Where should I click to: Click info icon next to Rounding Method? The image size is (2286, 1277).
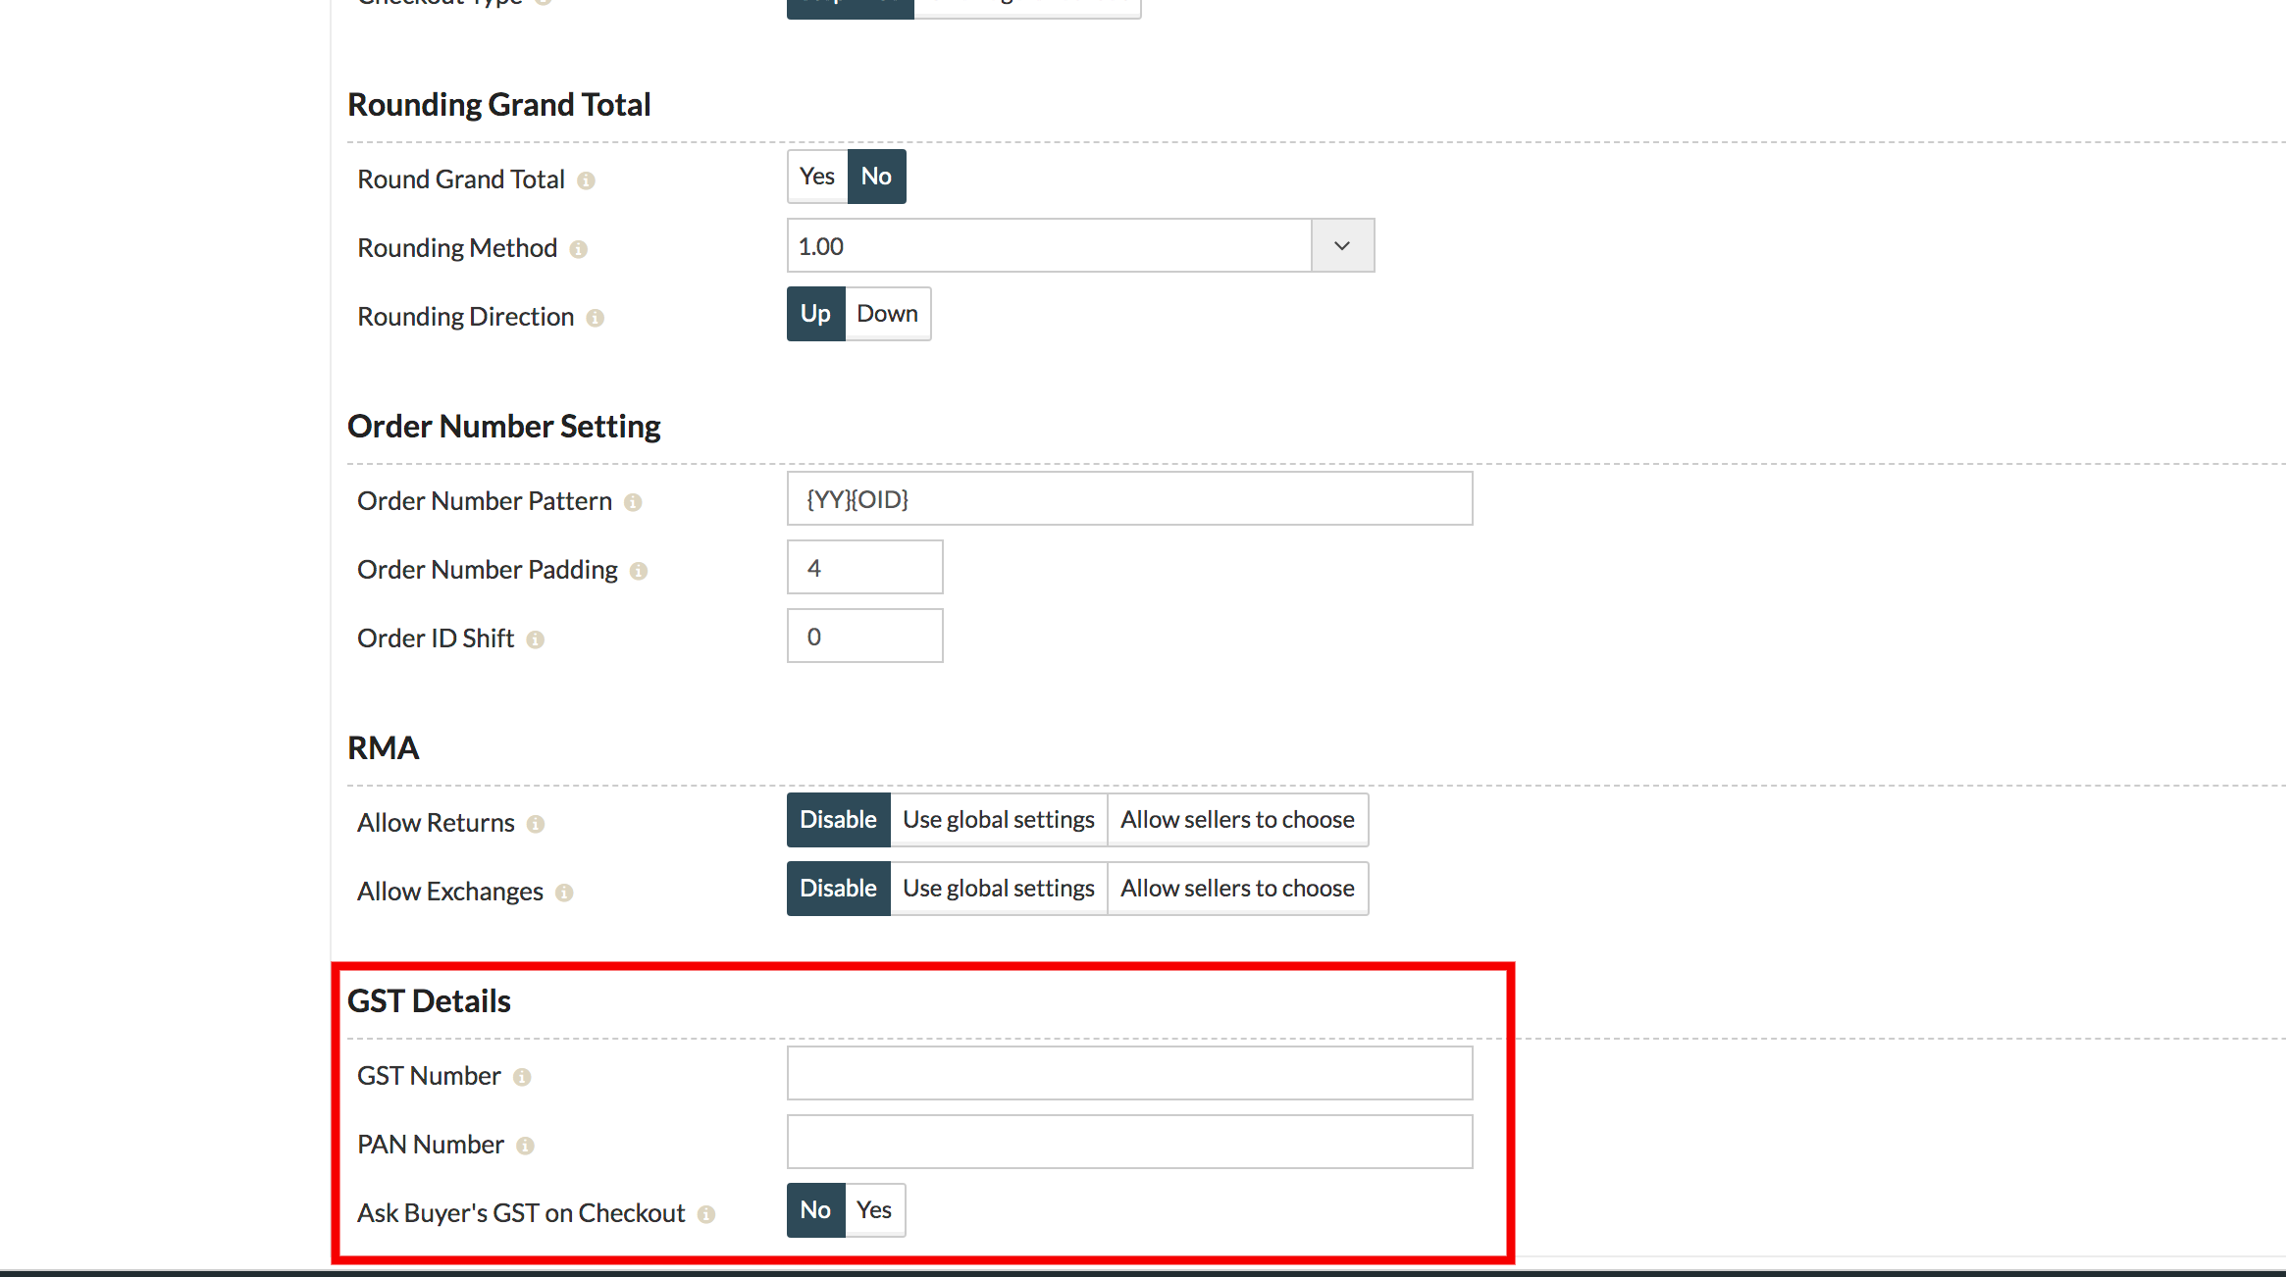coord(578,249)
